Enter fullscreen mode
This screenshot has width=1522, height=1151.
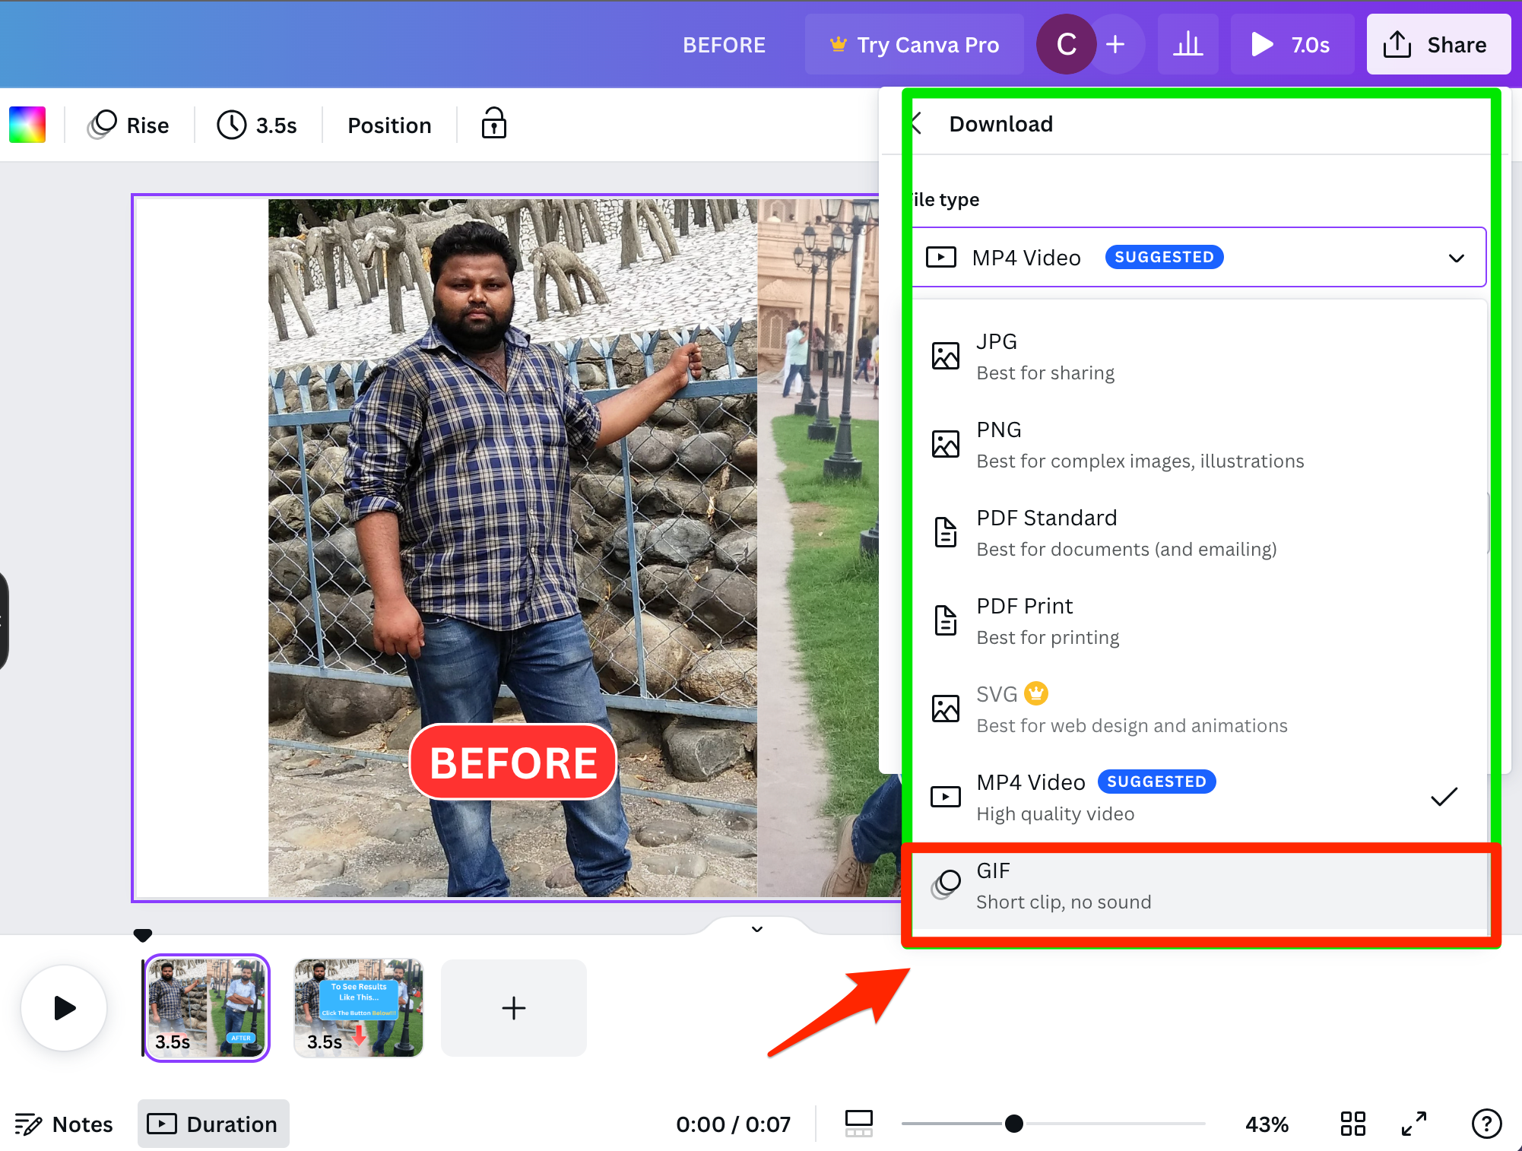tap(1414, 1124)
